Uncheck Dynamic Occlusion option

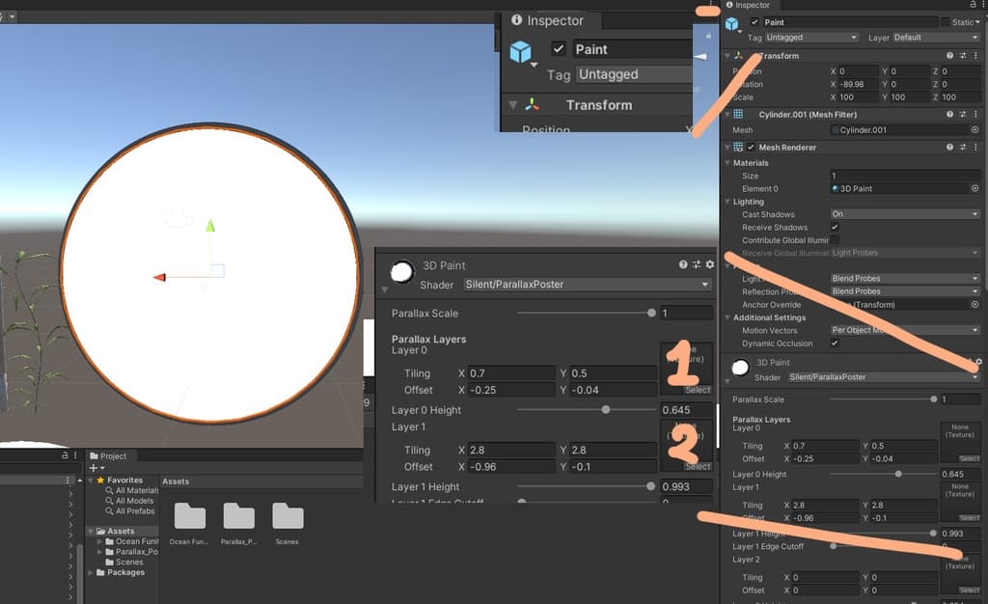(835, 343)
